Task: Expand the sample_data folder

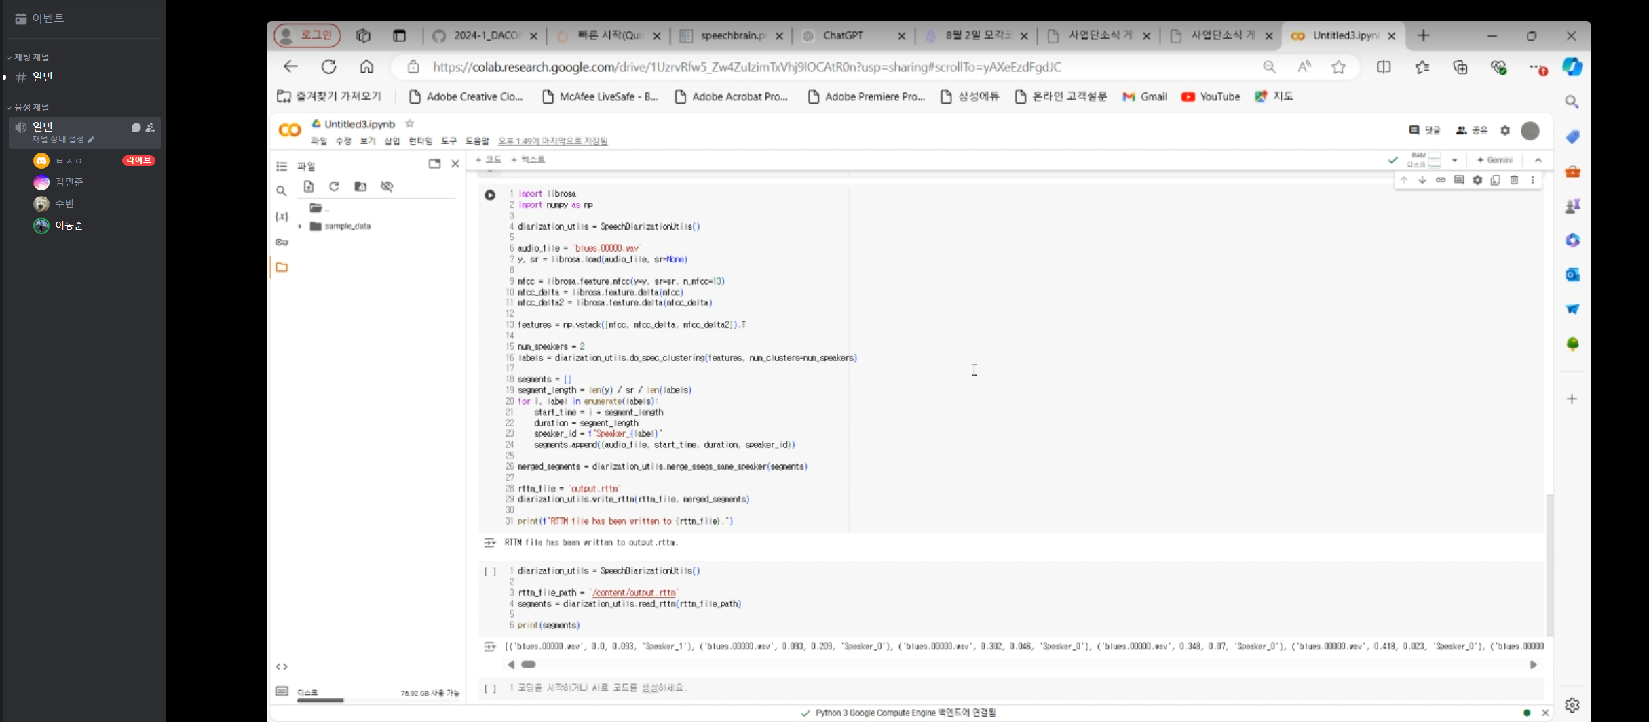Action: pyautogui.click(x=301, y=226)
